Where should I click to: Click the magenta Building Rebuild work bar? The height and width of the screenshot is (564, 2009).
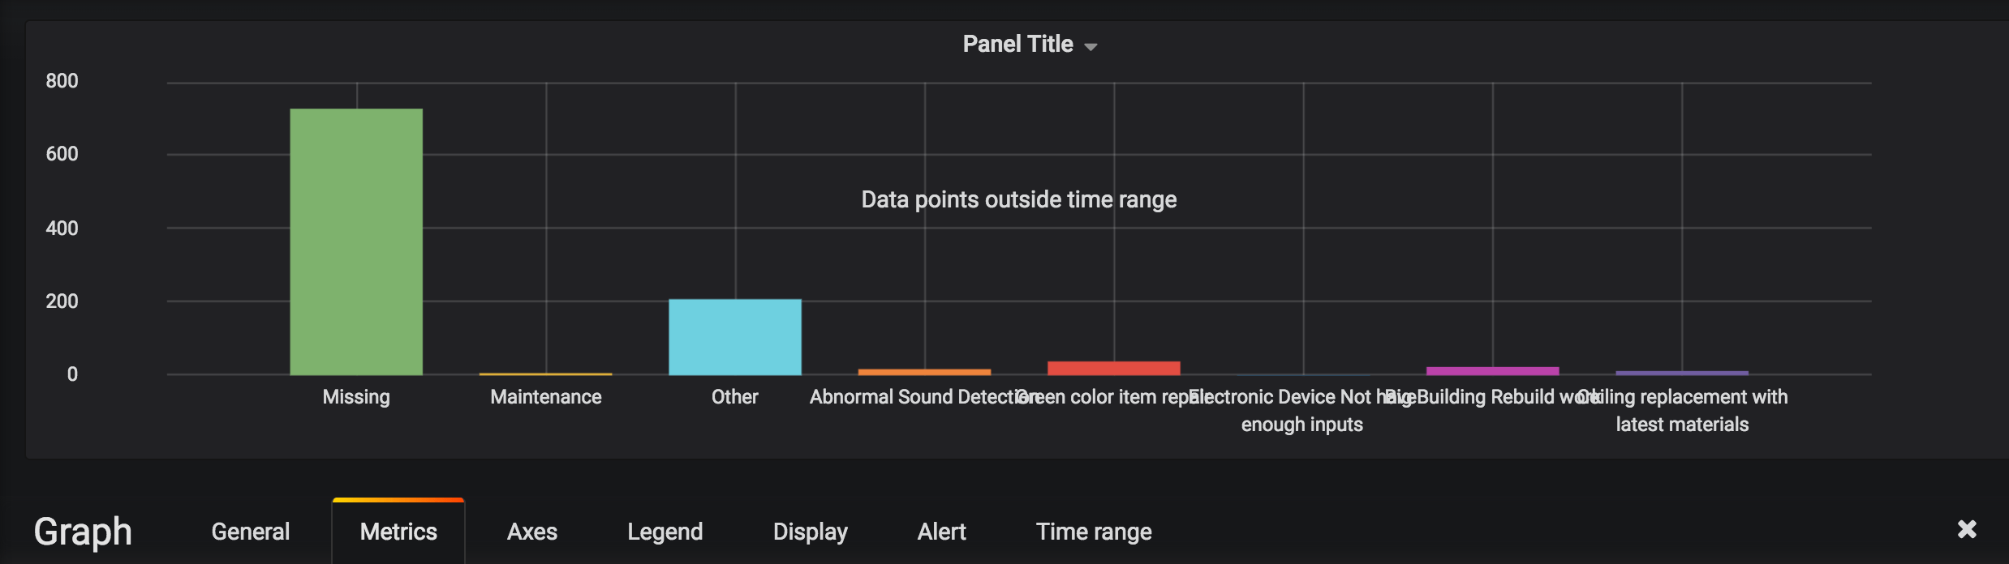point(1492,371)
